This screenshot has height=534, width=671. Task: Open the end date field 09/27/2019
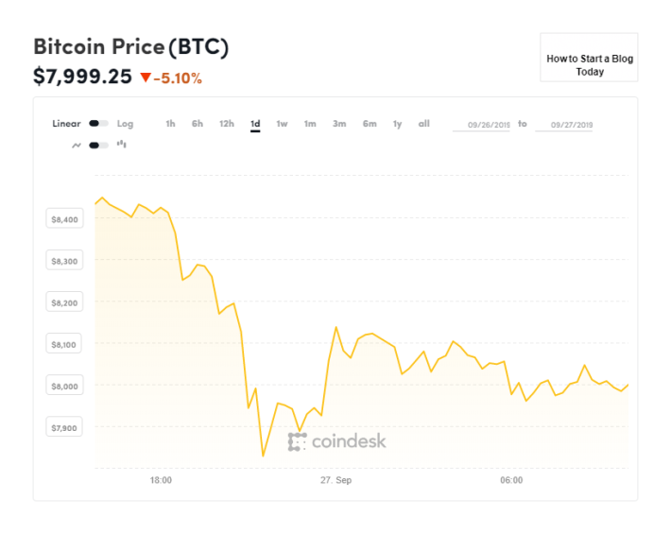564,125
